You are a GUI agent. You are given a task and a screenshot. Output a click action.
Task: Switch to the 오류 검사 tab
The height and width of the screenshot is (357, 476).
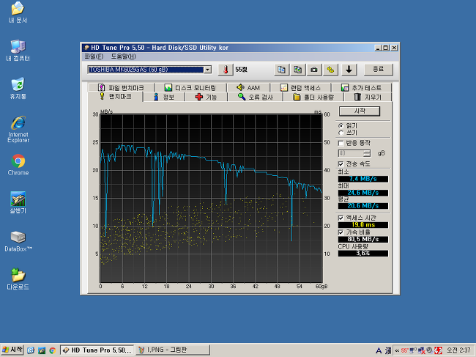[255, 97]
